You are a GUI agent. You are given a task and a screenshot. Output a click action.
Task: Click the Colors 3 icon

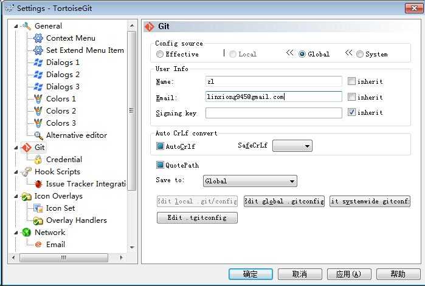tap(38, 123)
